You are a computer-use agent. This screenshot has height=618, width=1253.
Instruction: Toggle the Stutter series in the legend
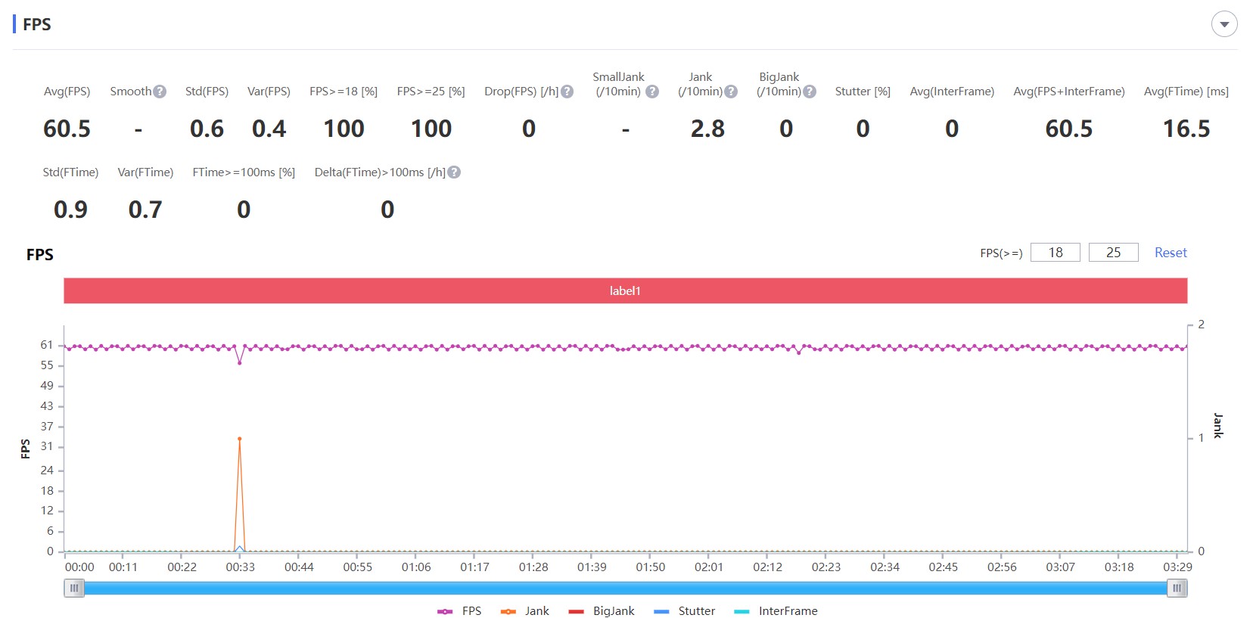coord(685,611)
